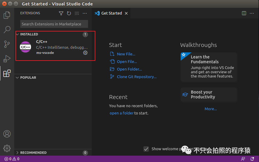
Task: Maximize the Visual Studio Code window
Action: [x=16, y=4]
